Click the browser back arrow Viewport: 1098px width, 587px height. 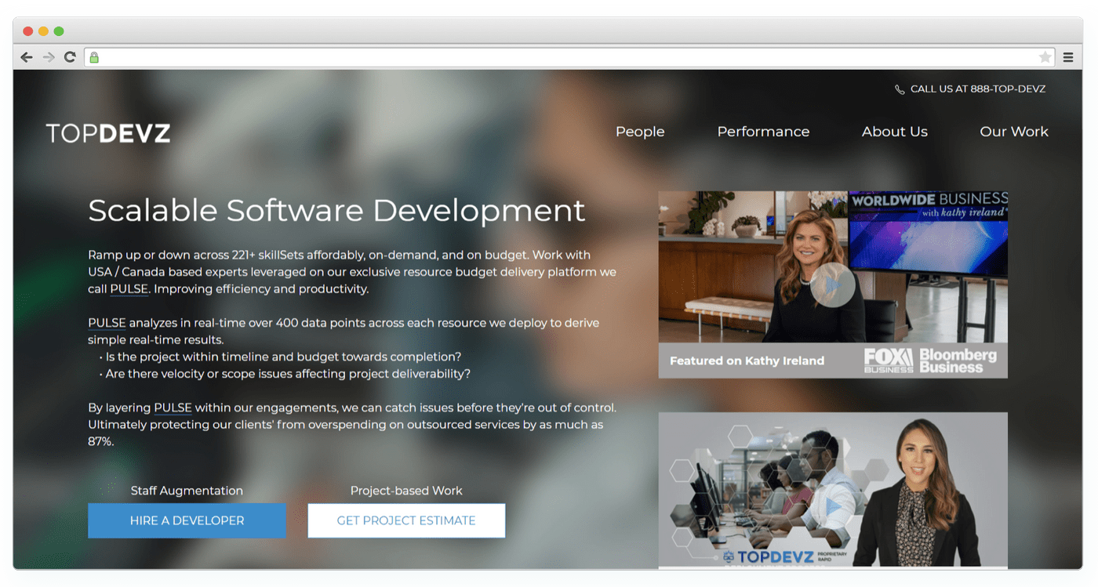click(x=27, y=57)
